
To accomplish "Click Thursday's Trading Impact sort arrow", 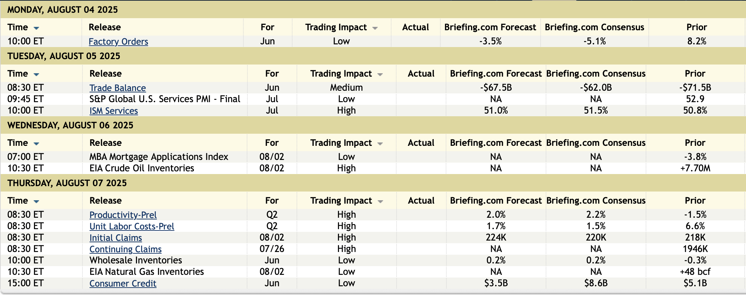I will (380, 202).
